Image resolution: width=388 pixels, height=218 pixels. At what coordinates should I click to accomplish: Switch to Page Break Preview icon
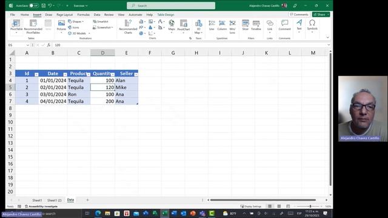click(x=288, y=206)
